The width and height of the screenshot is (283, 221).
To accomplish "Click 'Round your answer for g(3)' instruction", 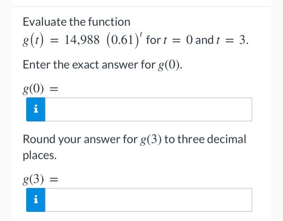I will click(x=92, y=139).
